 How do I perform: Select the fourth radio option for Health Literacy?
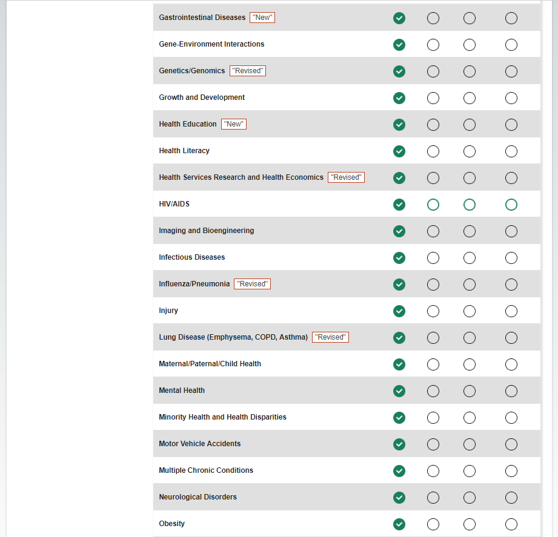tap(511, 151)
